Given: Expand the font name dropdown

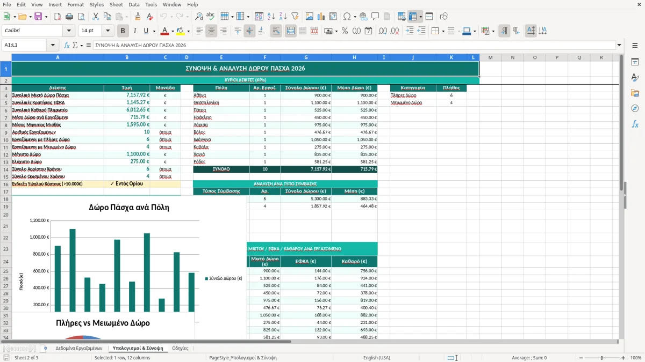Looking at the screenshot, I should (69, 31).
